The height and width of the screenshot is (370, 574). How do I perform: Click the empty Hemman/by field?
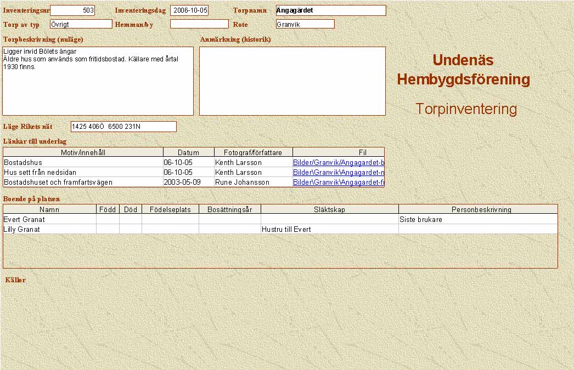pos(199,24)
